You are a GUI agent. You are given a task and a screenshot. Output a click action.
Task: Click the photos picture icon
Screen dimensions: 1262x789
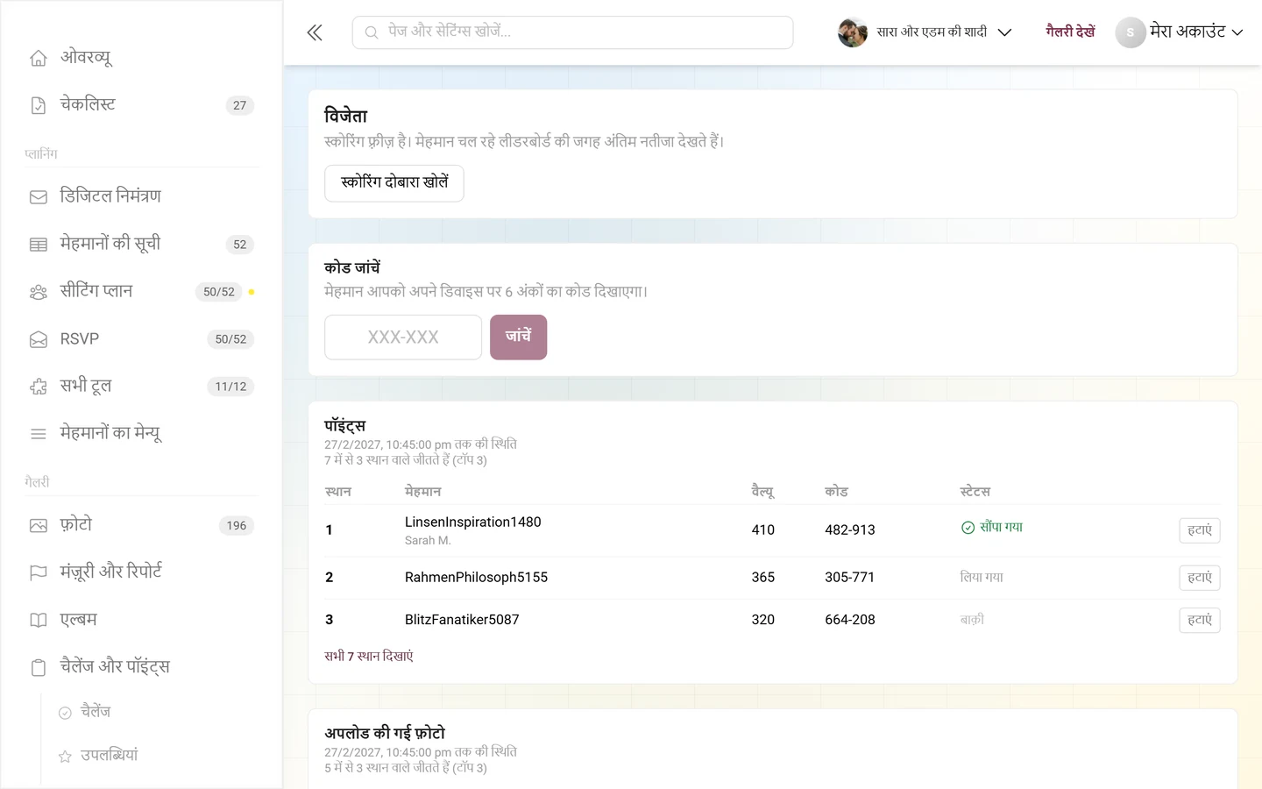[x=39, y=526]
